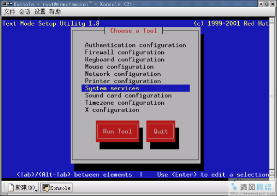Image resolution: width=277 pixels, height=196 pixels.
Task: Maximize the Konsole window
Action: pyautogui.click(x=267, y=4)
